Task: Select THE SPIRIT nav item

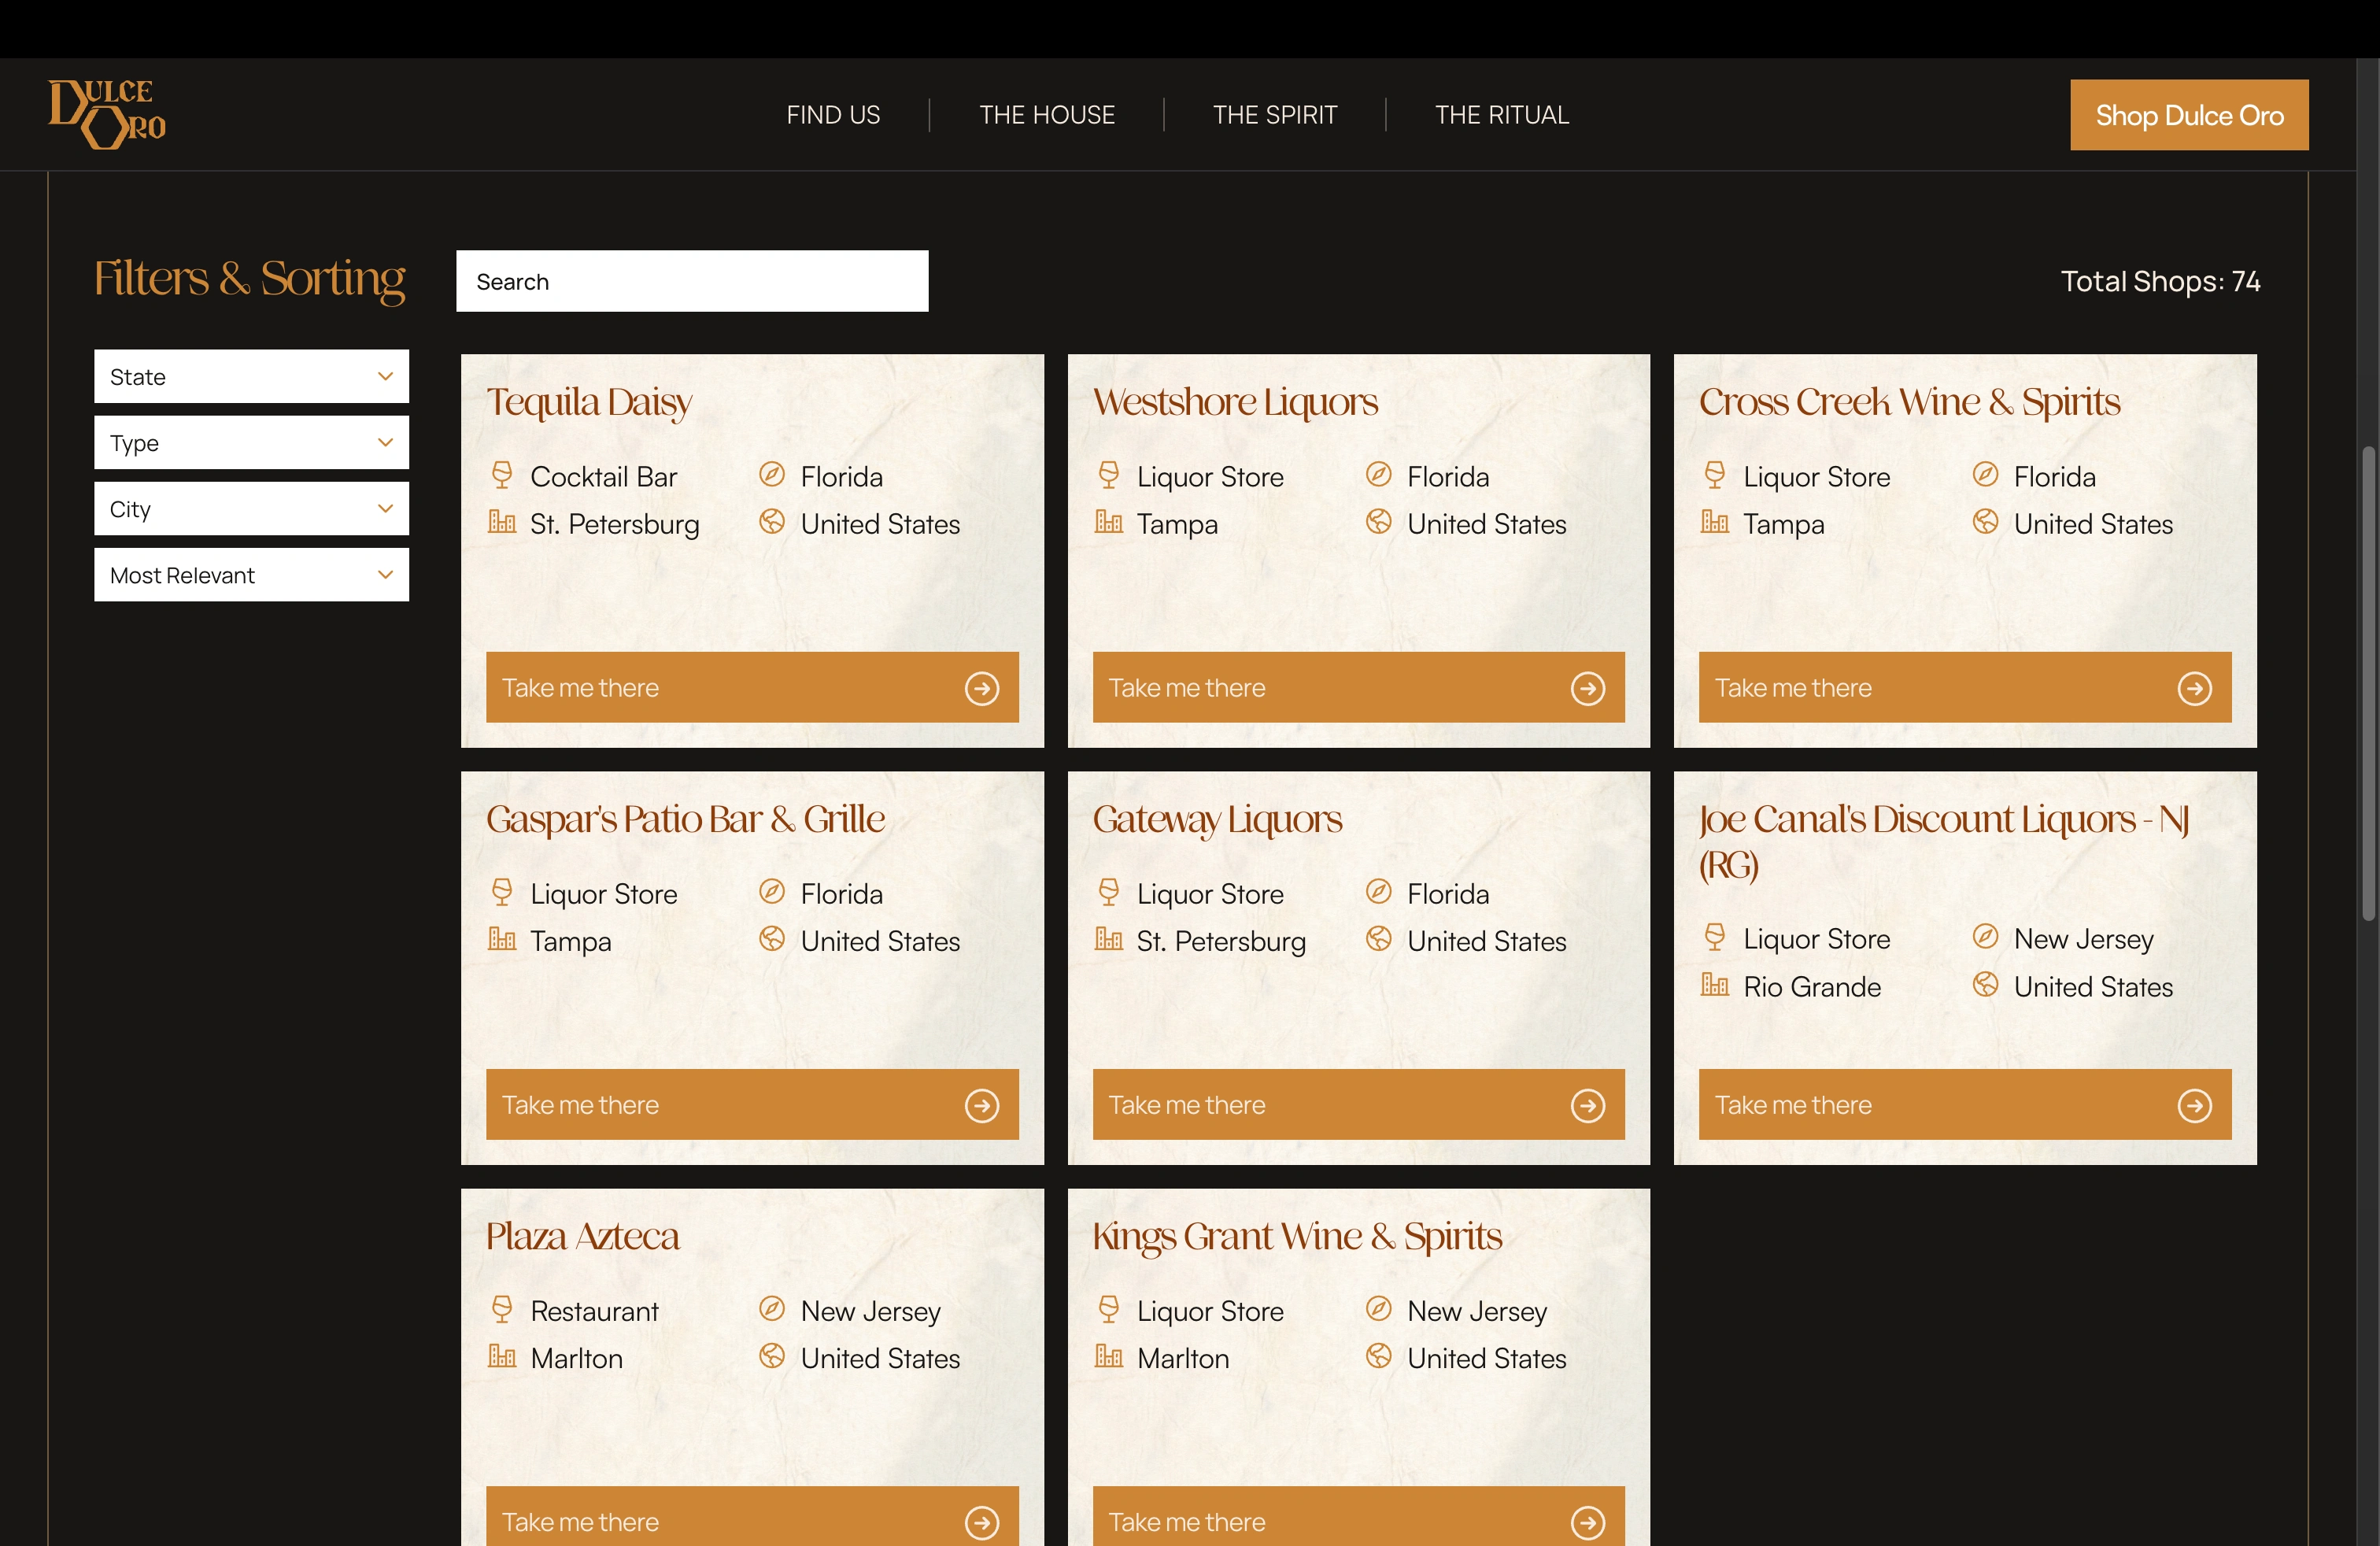Action: point(1274,115)
